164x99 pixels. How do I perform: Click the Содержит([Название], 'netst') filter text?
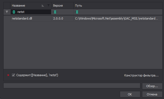pyautogui.click(x=37, y=75)
